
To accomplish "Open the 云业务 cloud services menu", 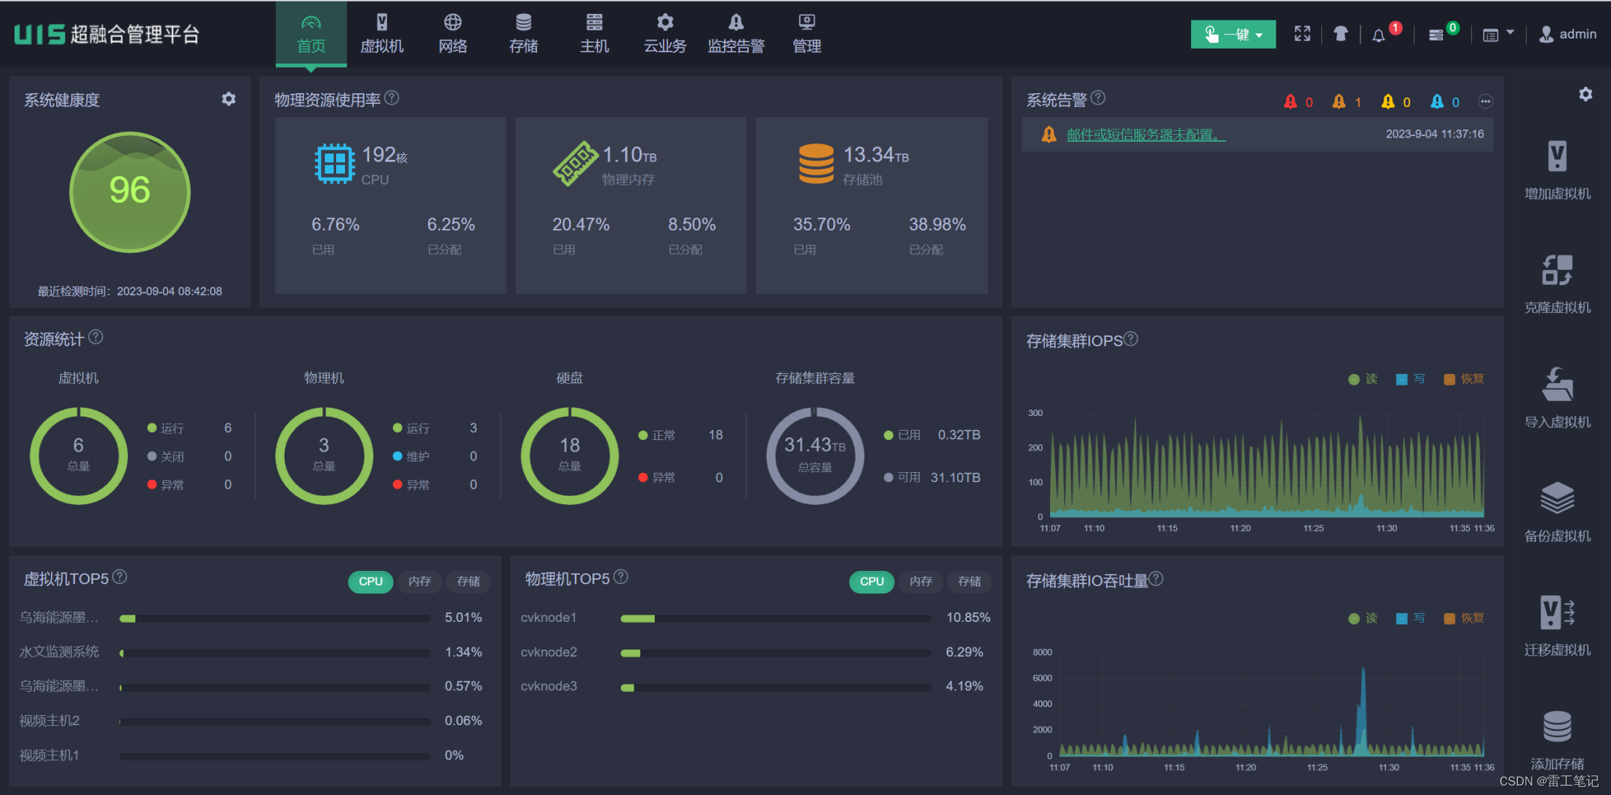I will (665, 34).
